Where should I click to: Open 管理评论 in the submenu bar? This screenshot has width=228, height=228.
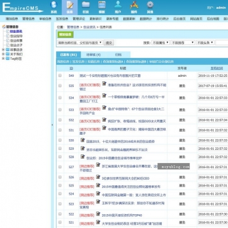(79, 19)
